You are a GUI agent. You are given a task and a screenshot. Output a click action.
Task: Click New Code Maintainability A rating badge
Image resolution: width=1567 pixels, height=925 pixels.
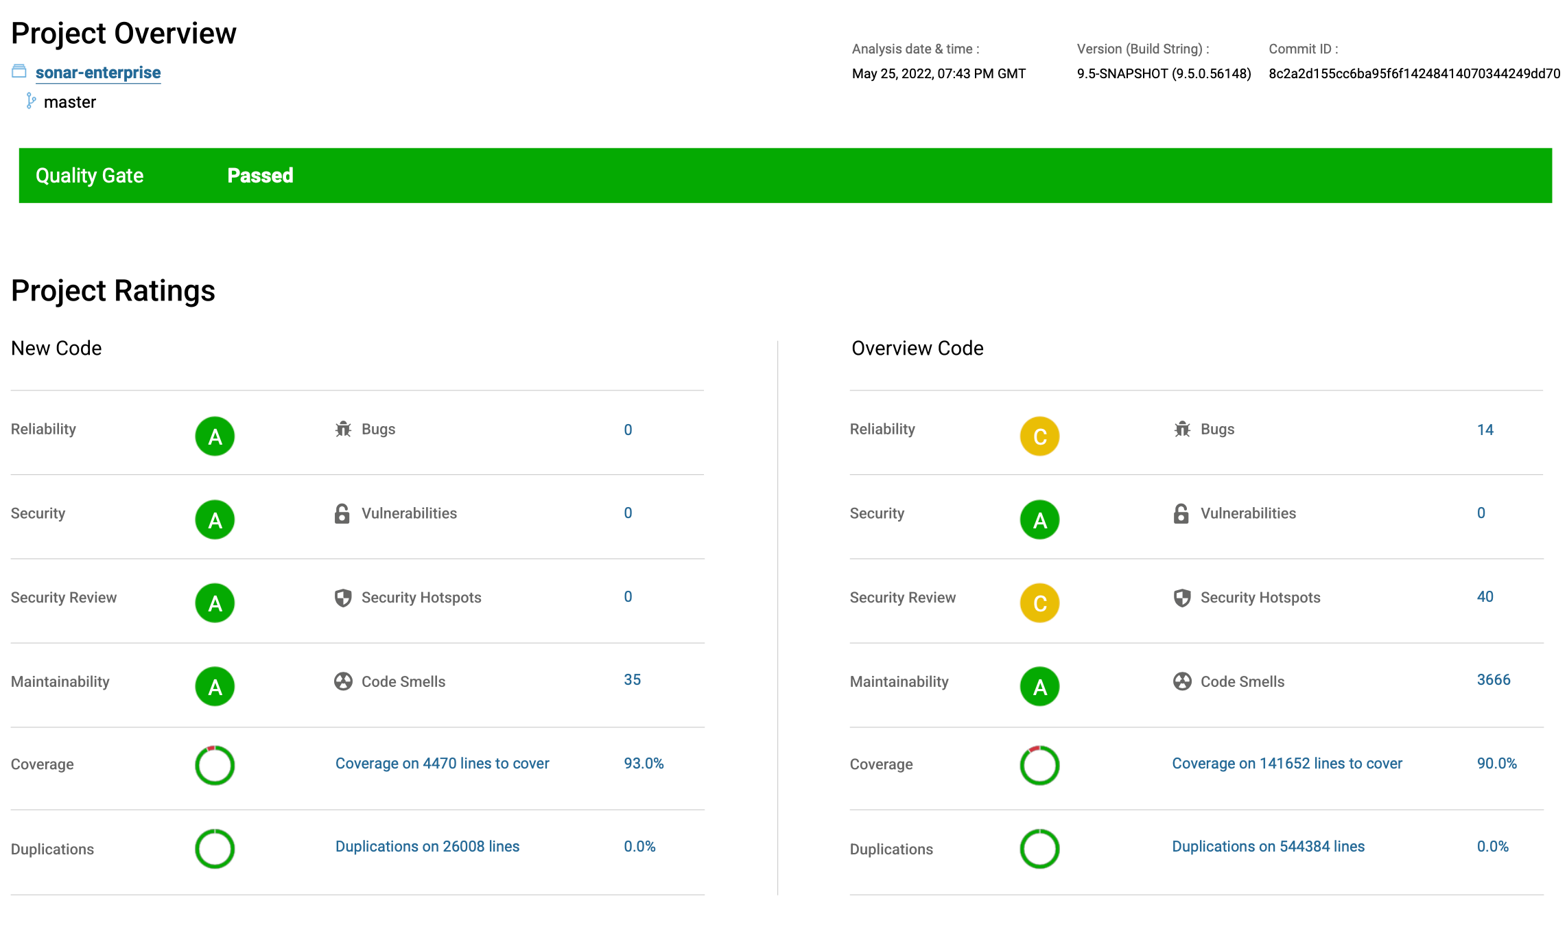tap(215, 687)
